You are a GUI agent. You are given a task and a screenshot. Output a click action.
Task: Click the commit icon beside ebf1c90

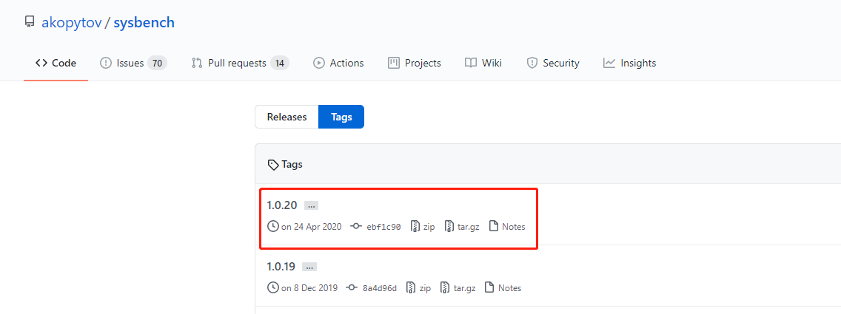(355, 227)
